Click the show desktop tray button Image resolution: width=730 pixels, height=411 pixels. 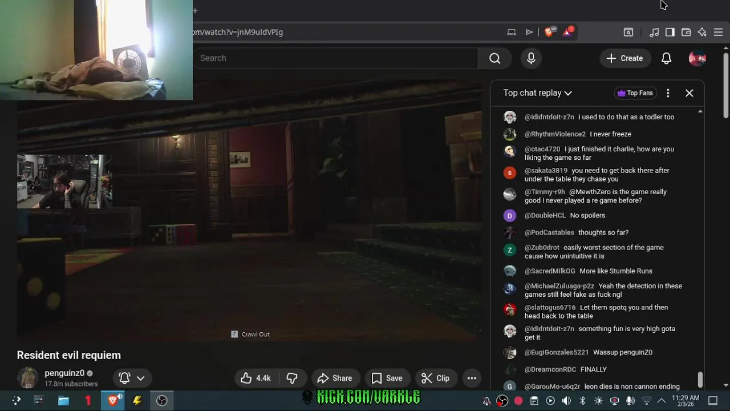(x=713, y=401)
